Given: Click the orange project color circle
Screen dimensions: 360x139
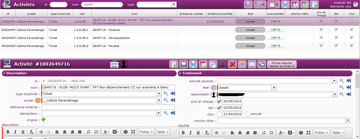Looking at the screenshot, I should pyautogui.click(x=38, y=100).
